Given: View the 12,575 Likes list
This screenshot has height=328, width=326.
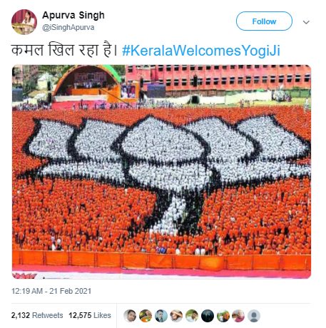Looking at the screenshot, I should point(90,315).
